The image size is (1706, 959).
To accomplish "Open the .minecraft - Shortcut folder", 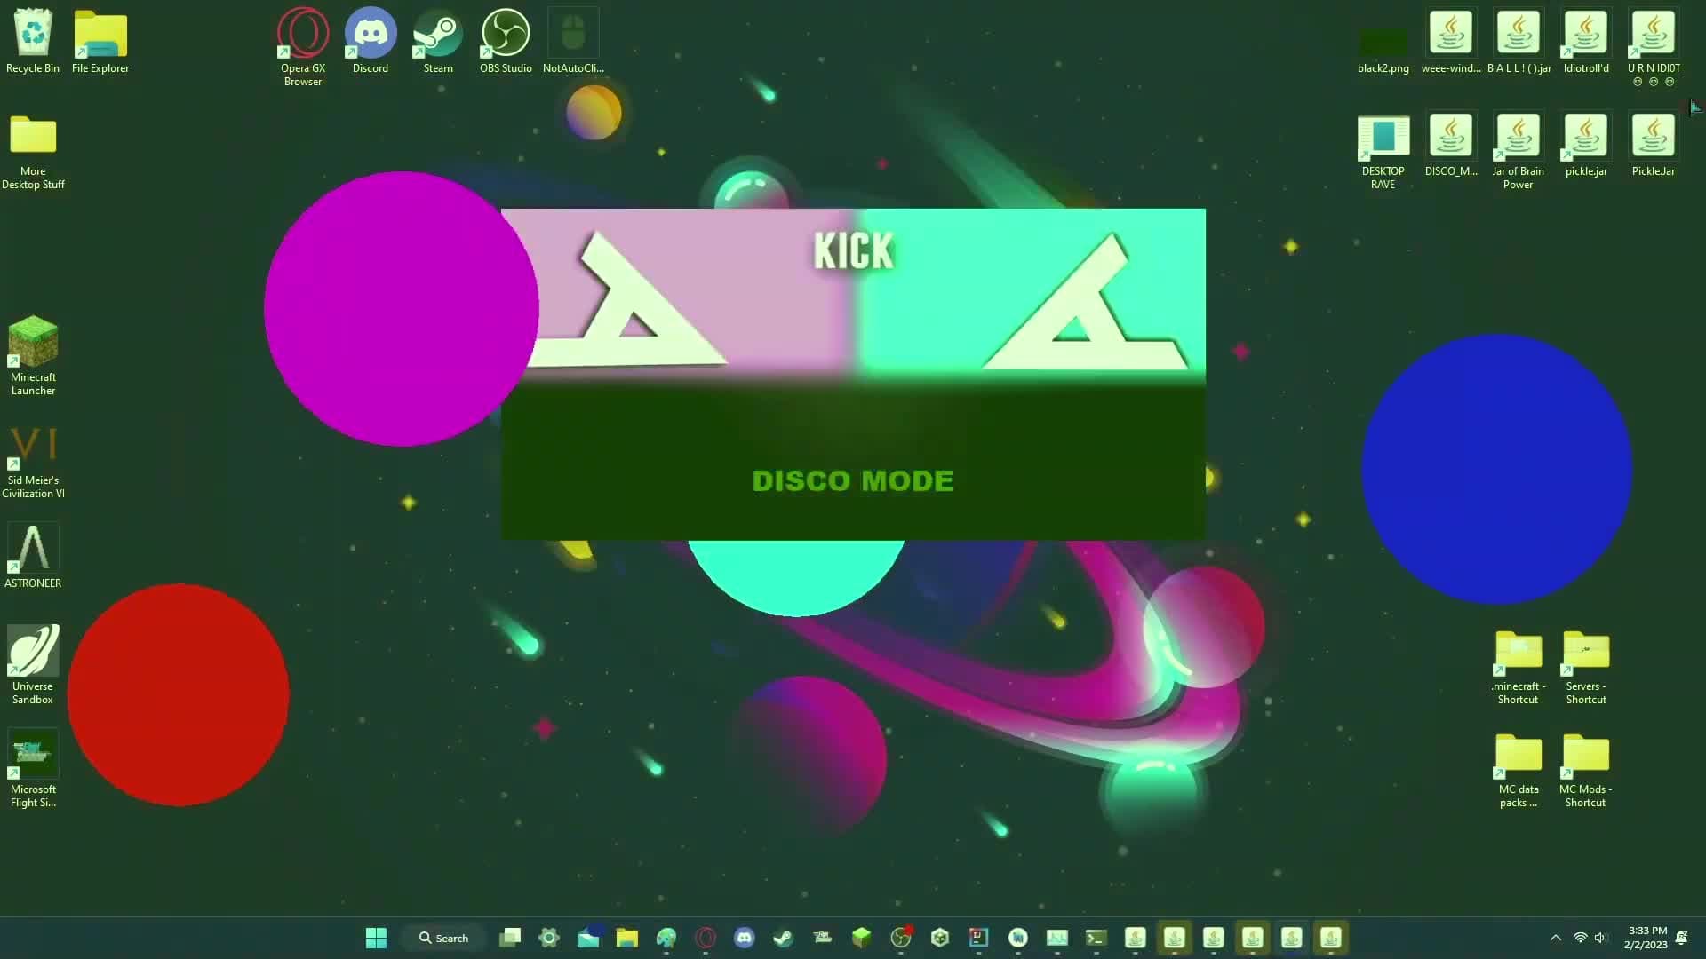I will (x=1519, y=667).
